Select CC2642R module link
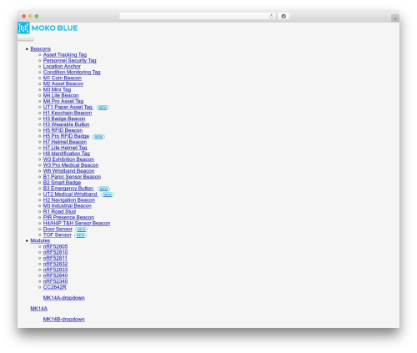Screen dimensions: 417x353 coord(55,288)
